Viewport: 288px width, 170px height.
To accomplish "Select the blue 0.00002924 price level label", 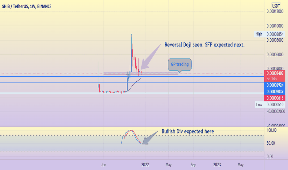I will point(275,85).
